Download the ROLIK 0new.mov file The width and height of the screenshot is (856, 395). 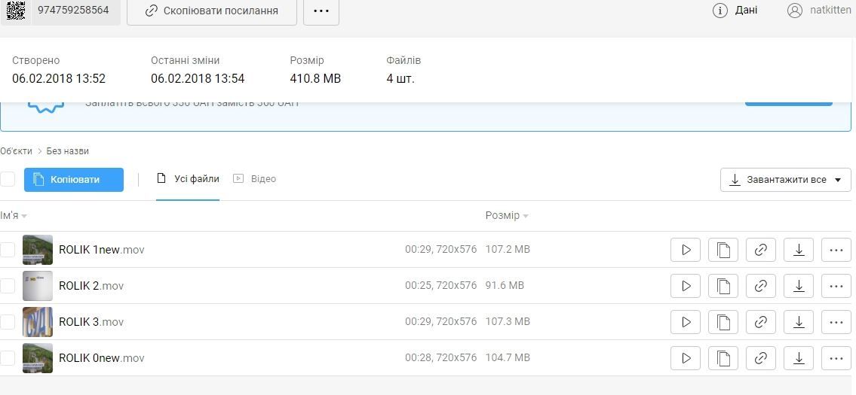click(798, 358)
